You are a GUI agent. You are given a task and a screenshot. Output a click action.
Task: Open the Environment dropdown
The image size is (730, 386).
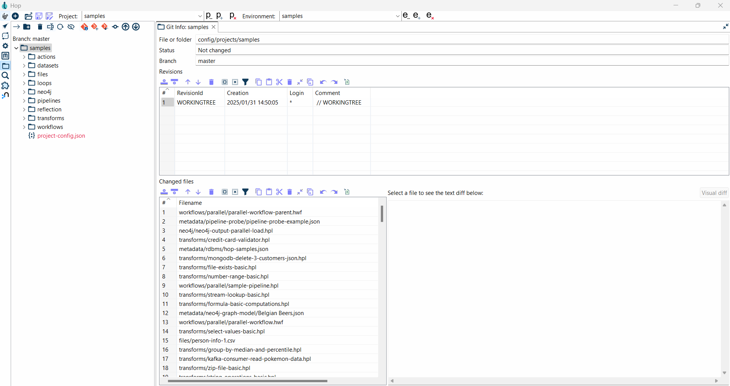tap(397, 16)
